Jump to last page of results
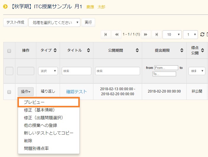The width and height of the screenshot is (208, 157). click(156, 35)
